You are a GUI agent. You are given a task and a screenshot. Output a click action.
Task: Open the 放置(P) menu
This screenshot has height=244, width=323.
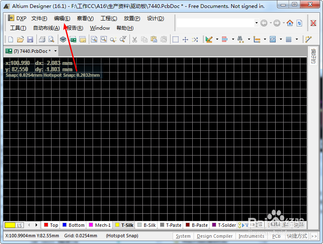click(x=132, y=18)
